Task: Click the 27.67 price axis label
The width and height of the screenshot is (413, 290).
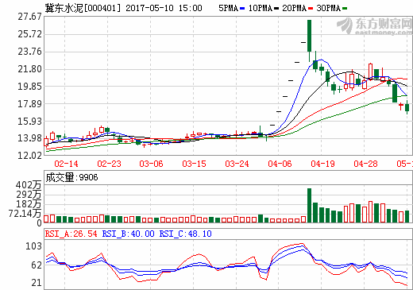Action: 30,17
